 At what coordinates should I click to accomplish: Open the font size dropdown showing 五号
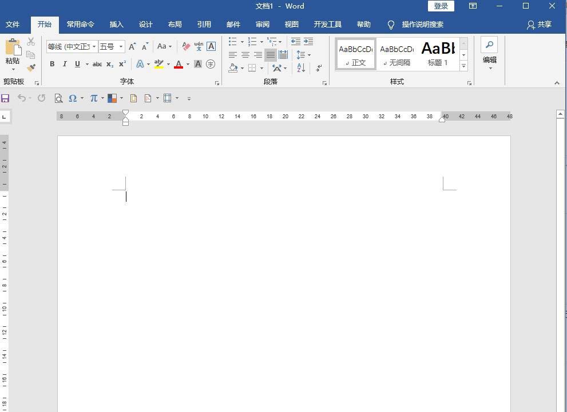point(121,47)
